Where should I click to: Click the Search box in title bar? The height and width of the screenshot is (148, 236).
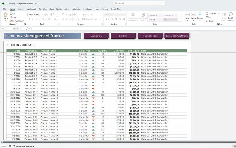pos(139,4)
